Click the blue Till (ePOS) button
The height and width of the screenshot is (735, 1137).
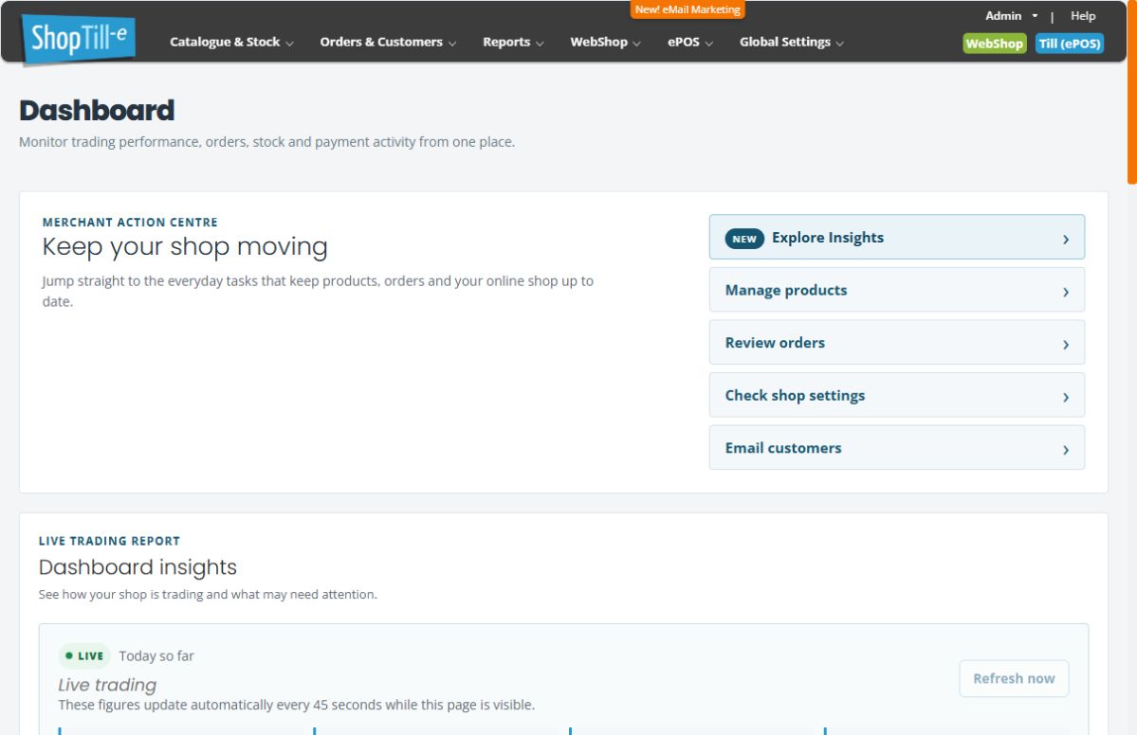coord(1070,44)
